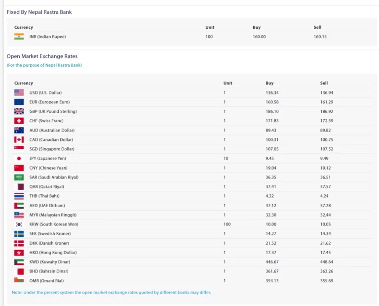Click the EUR sell rate 161.29
Image resolution: width=379 pixels, height=306 pixels.
click(327, 102)
